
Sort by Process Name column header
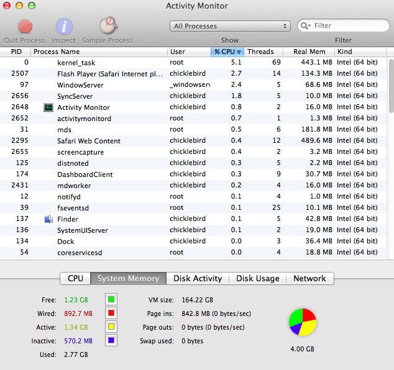99,52
